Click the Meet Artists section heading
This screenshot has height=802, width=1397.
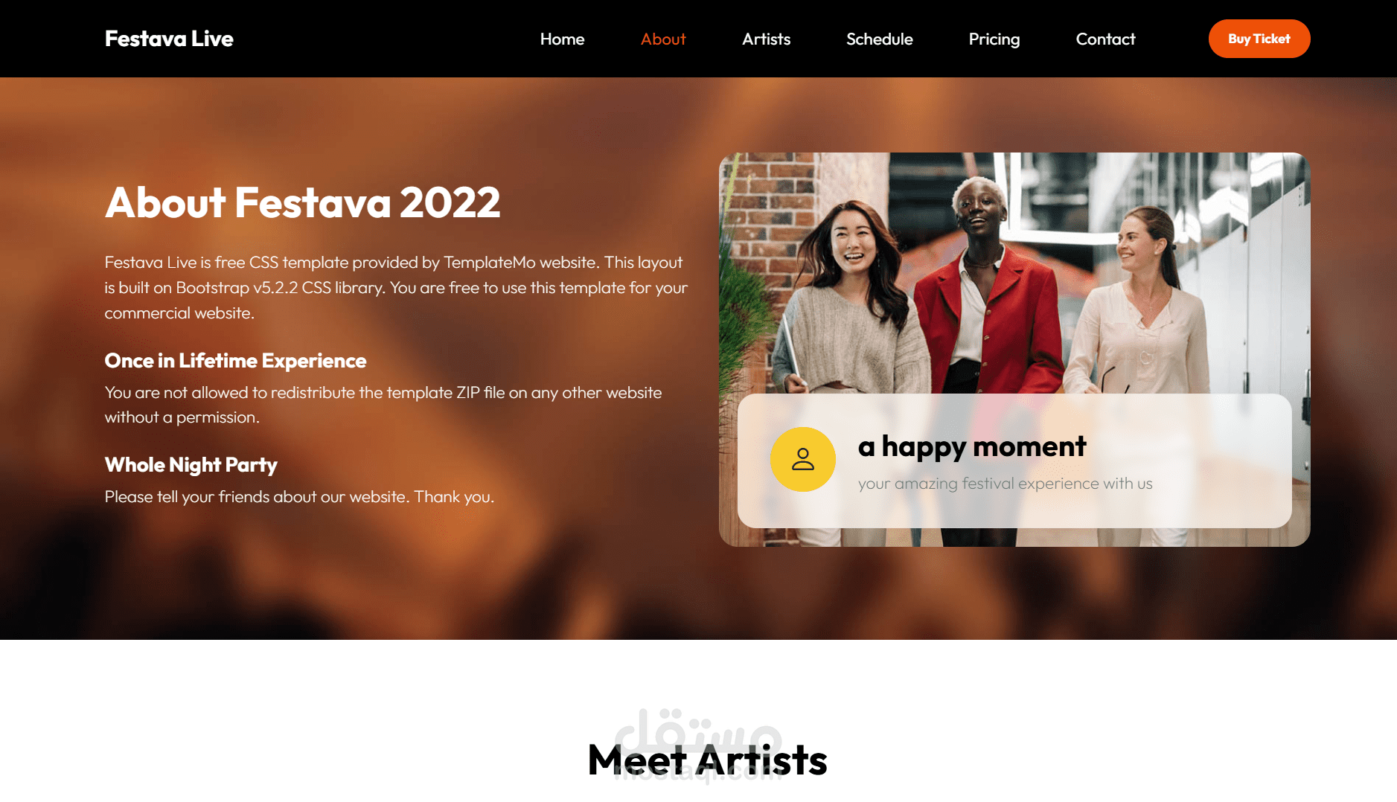(707, 760)
